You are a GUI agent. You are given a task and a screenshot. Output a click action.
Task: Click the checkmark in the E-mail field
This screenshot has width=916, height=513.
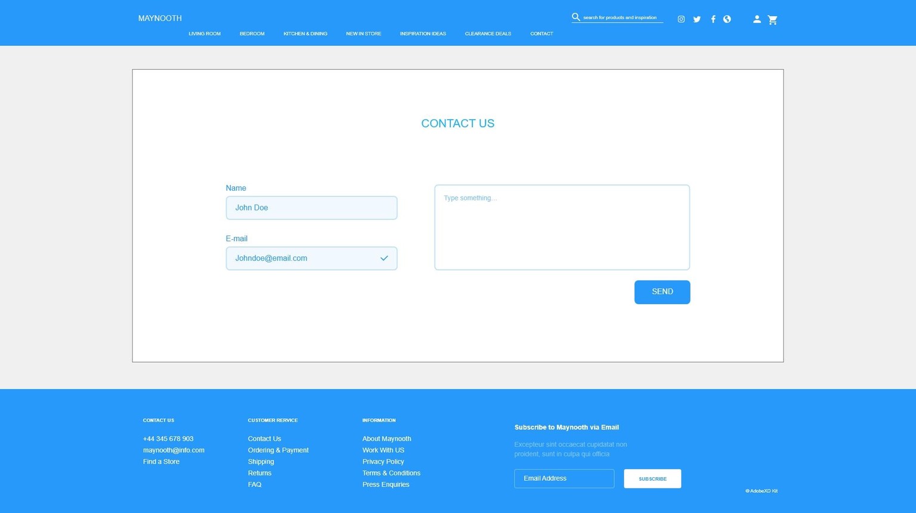(x=384, y=258)
